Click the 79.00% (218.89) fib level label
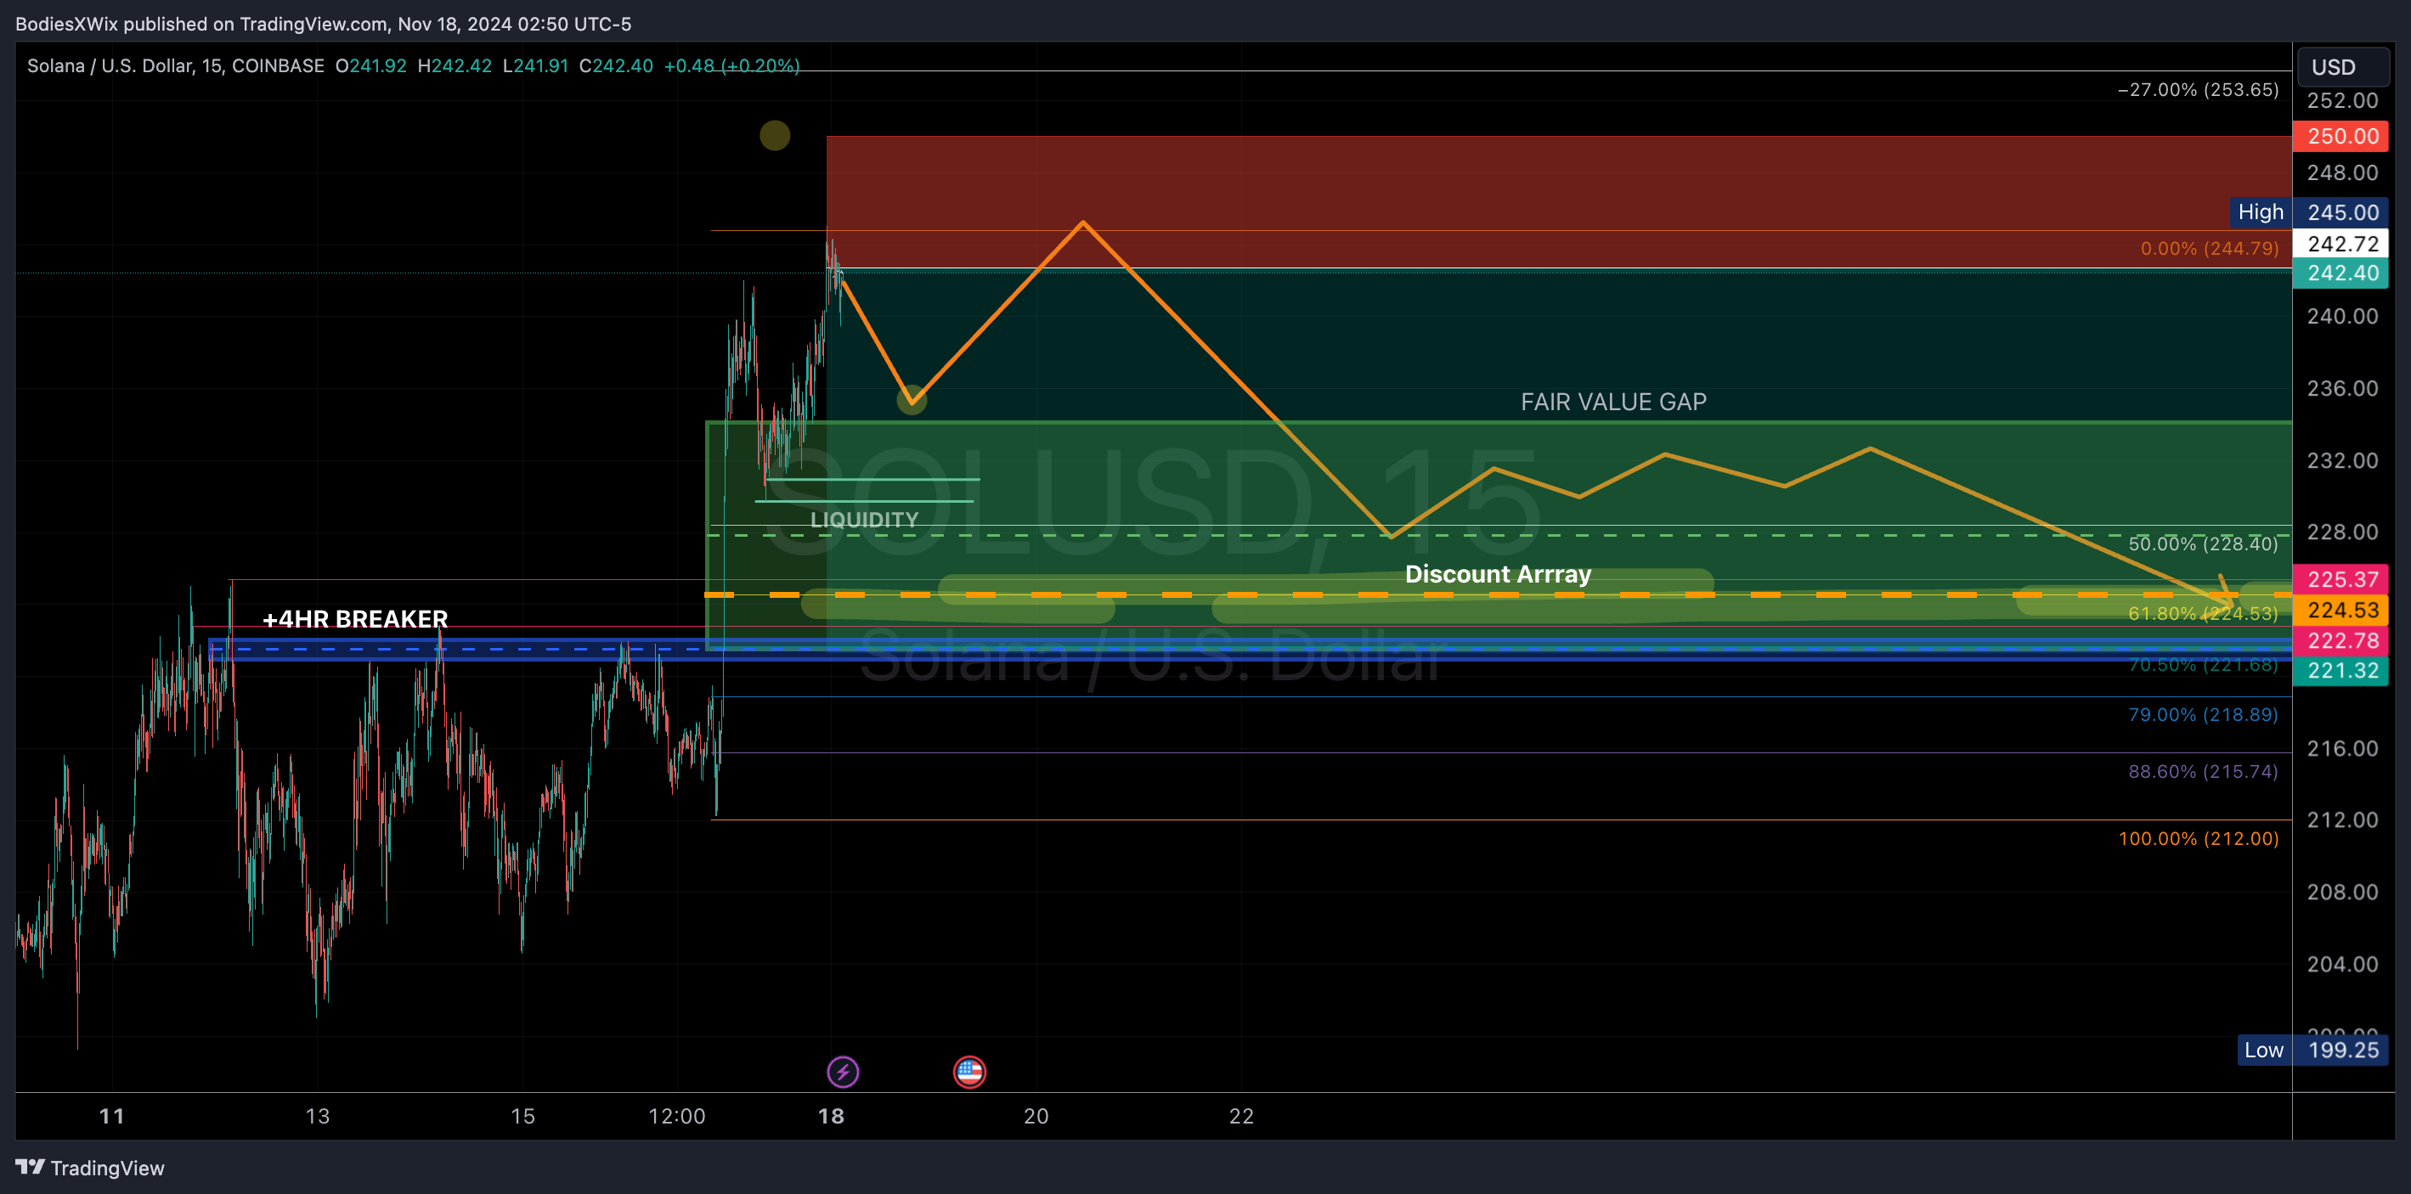The image size is (2411, 1194). tap(2203, 714)
